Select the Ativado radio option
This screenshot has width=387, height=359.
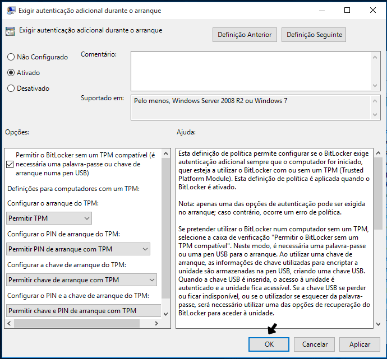coord(11,73)
